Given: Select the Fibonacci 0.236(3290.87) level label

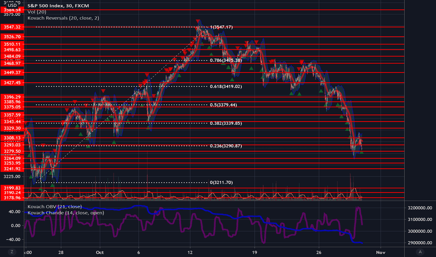Looking at the screenshot, I should (226, 146).
